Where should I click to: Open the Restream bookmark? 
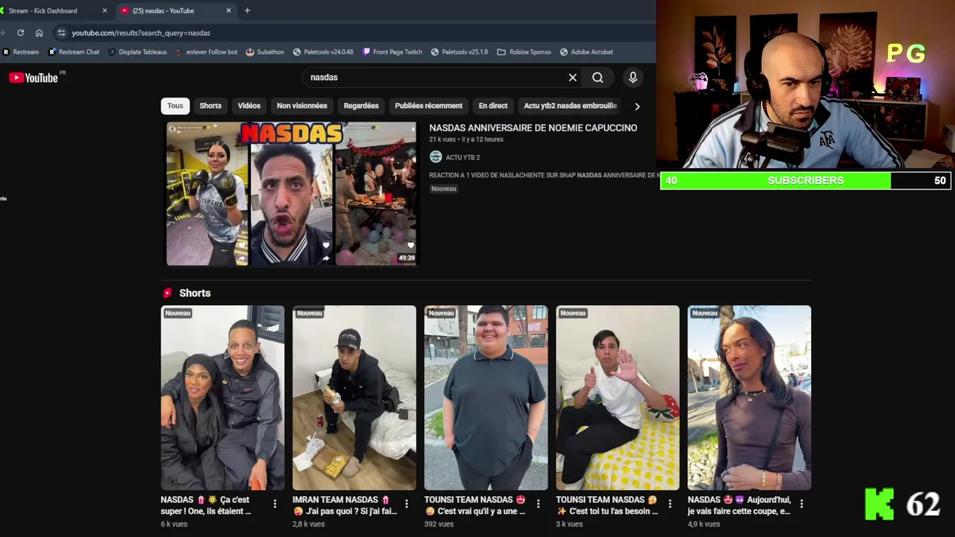point(21,52)
